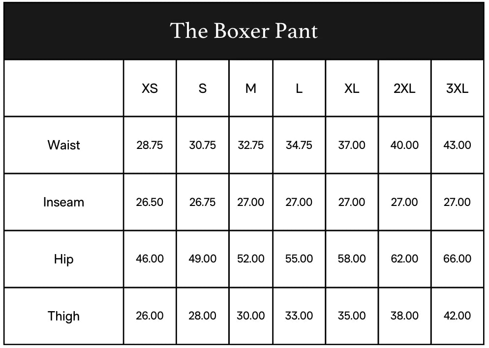Click the L hip value 55.00
The width and height of the screenshot is (489, 348).
[299, 259]
